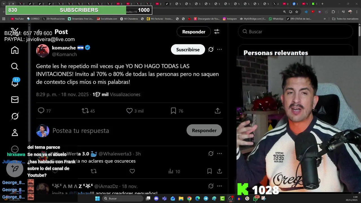Repost the komanche post showing 45
The width and height of the screenshot is (361, 203).
[x=88, y=111]
